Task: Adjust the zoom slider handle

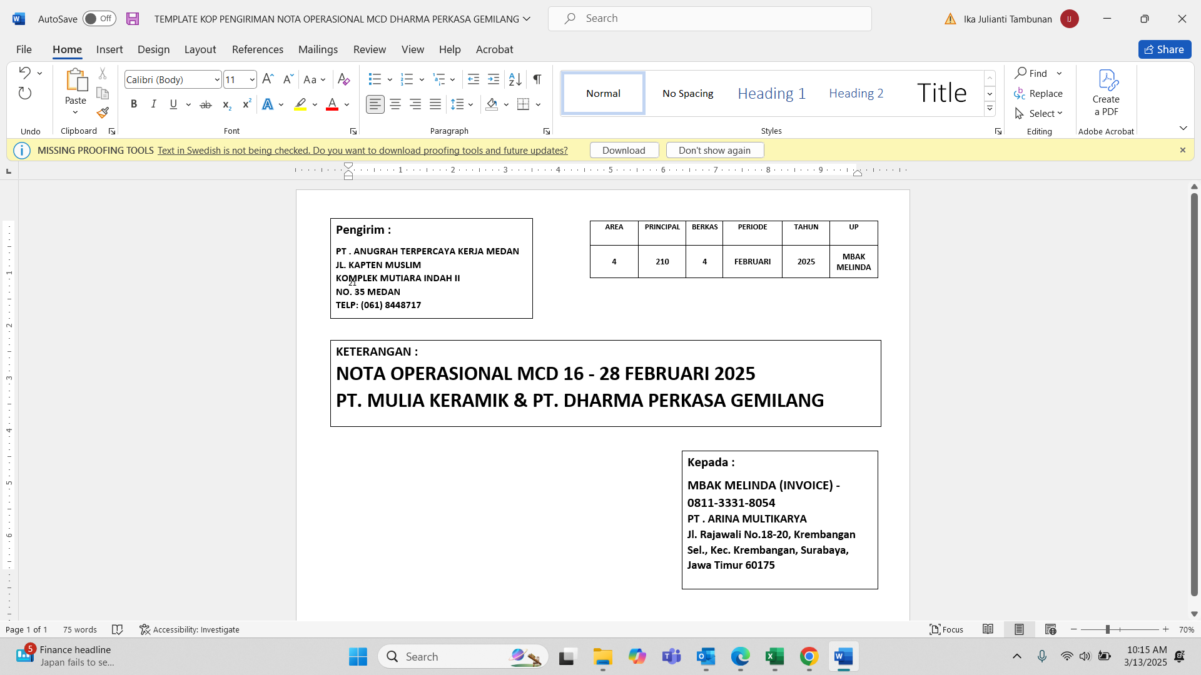Action: pos(1107,629)
